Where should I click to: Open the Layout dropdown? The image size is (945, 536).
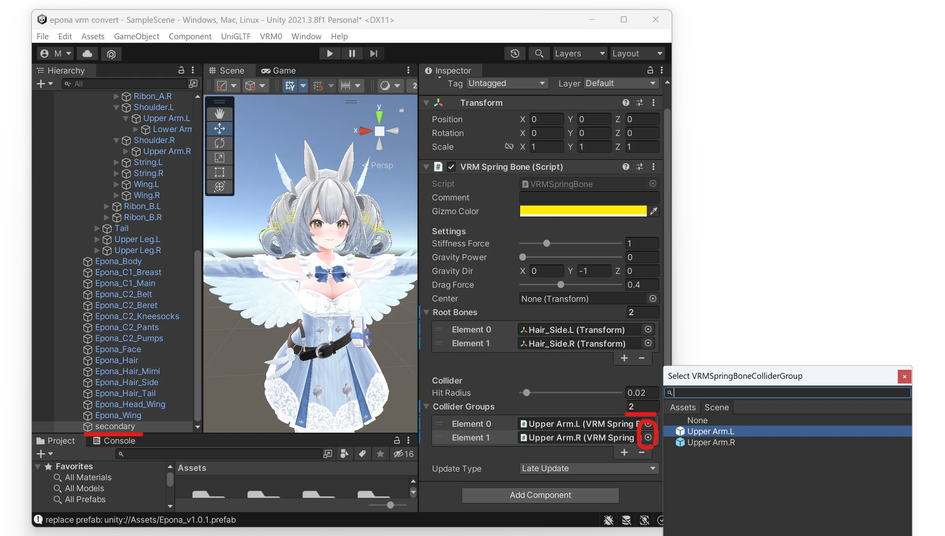637,53
